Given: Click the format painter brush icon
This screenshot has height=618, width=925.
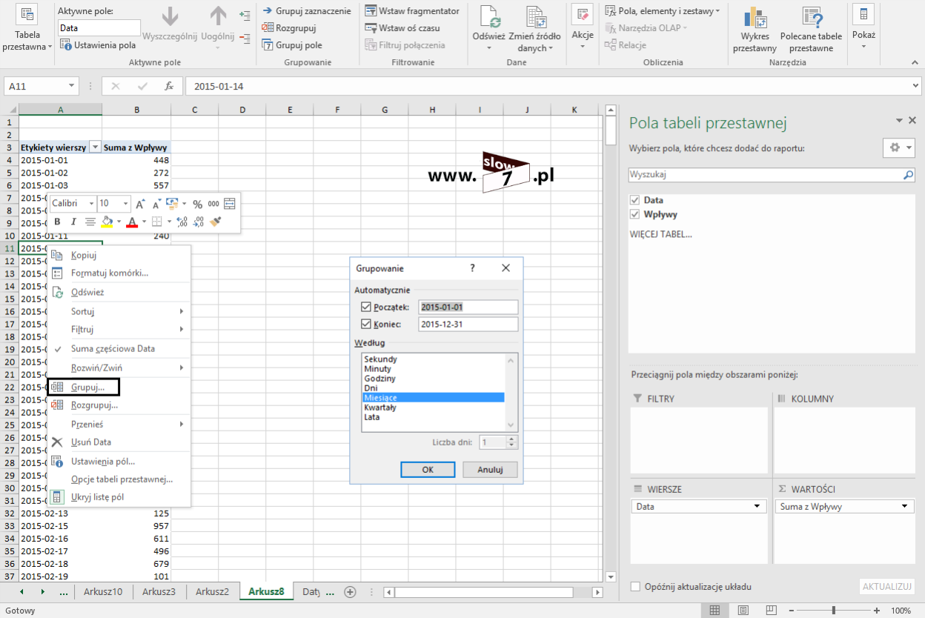Looking at the screenshot, I should 216,222.
